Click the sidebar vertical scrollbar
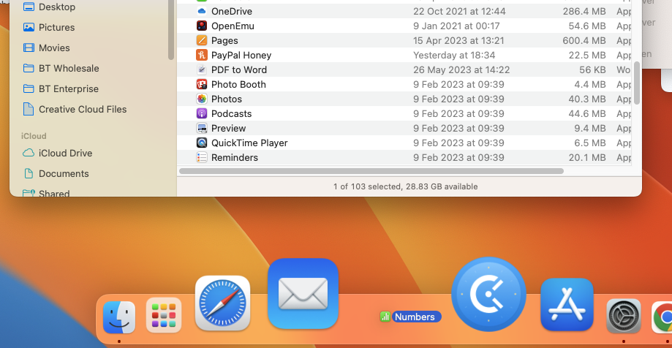This screenshot has height=348, width=672. pyautogui.click(x=171, y=30)
